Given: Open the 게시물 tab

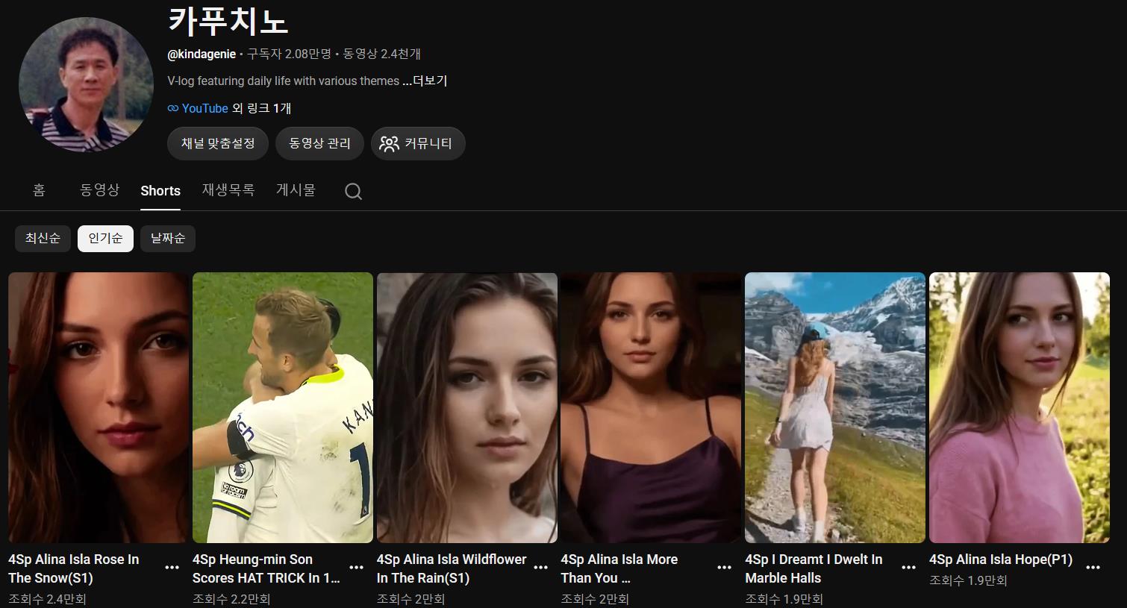Looking at the screenshot, I should [x=296, y=190].
